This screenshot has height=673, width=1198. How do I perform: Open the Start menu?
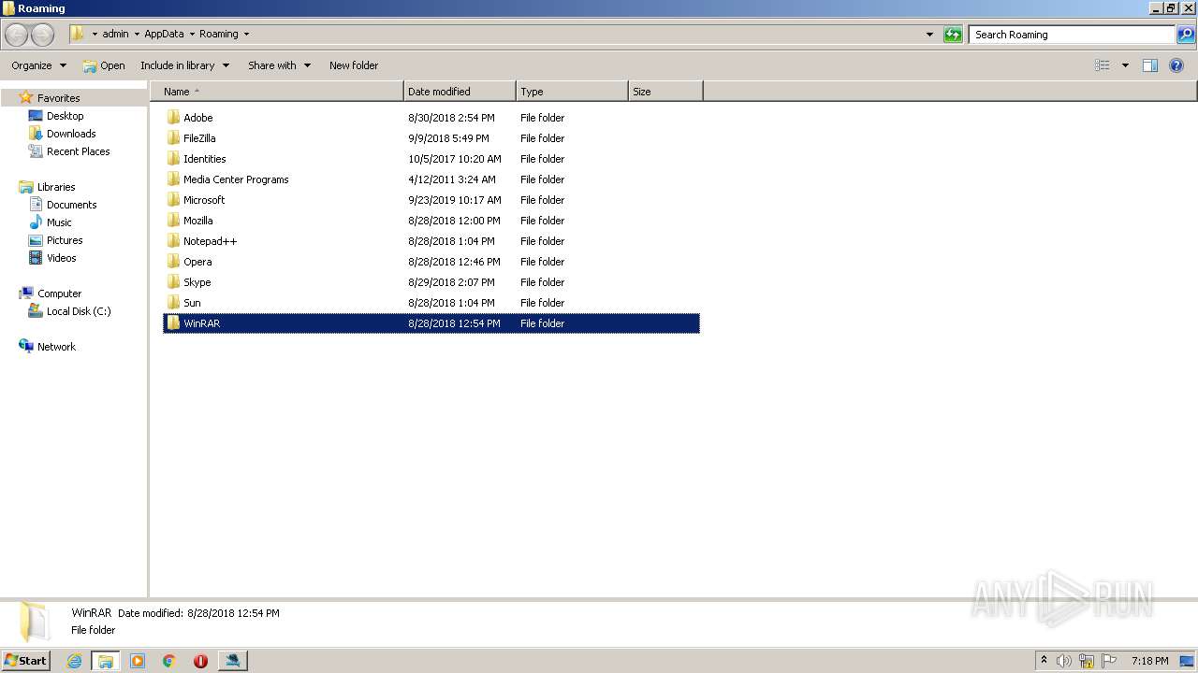(x=25, y=661)
